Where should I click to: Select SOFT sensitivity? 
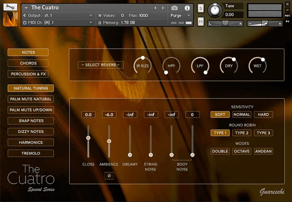220,114
